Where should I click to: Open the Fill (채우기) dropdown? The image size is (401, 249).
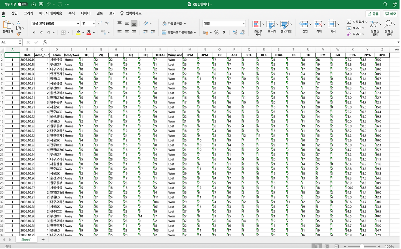(355, 28)
